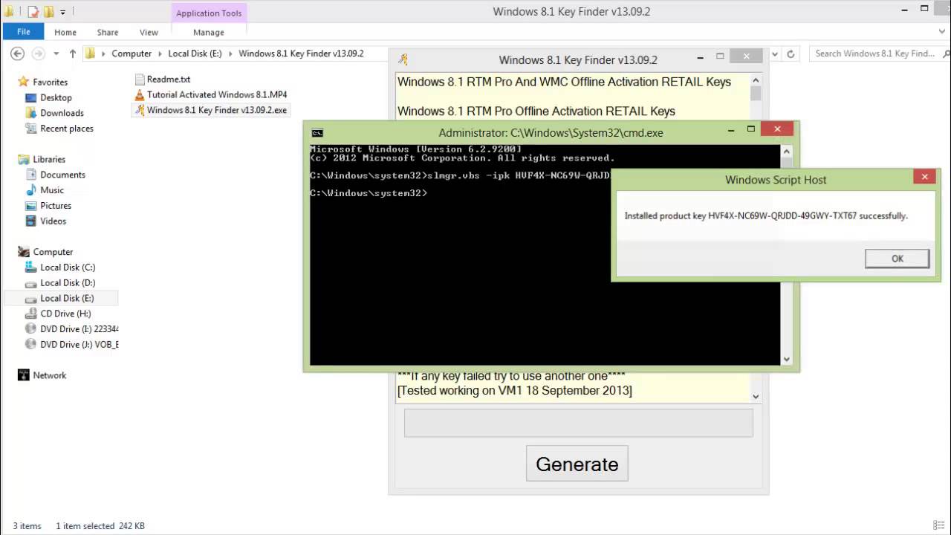Close the Windows Script Host dialog
Screen dimensions: 951x535
pyautogui.click(x=924, y=177)
